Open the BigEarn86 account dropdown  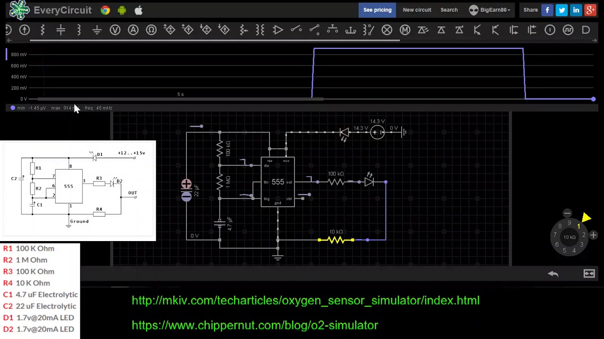(x=490, y=10)
